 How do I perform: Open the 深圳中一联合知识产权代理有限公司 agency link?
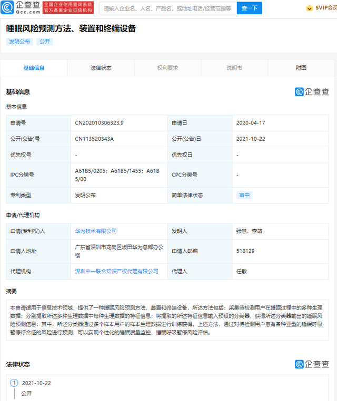point(116,271)
